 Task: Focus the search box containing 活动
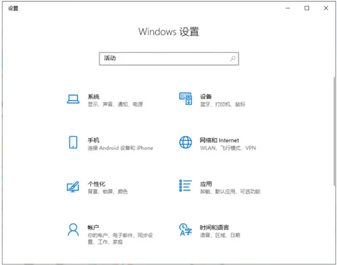[169, 59]
